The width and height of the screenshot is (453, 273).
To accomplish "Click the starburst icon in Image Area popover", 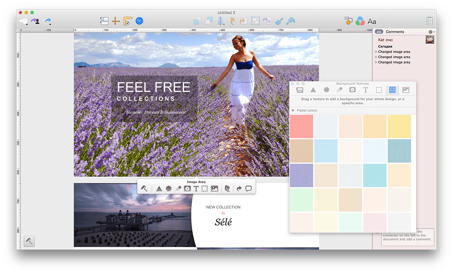I will pos(169,188).
